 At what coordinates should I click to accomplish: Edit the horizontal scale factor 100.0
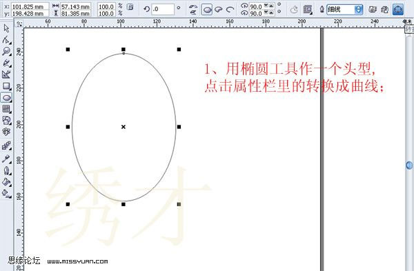(106, 7)
